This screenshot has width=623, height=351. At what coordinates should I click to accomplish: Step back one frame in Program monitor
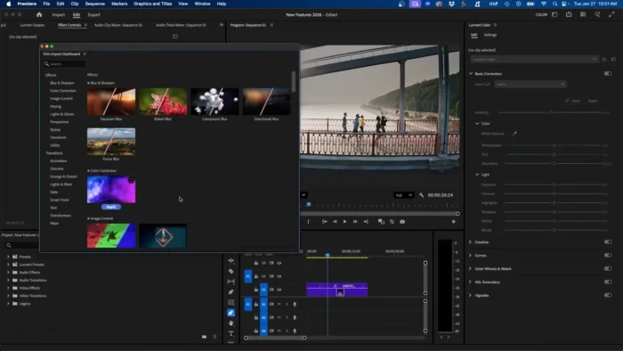click(335, 222)
